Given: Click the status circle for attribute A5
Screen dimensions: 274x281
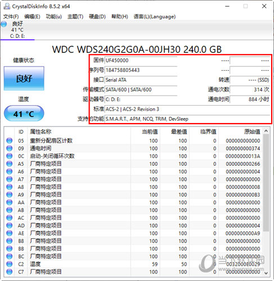Looking at the screenshot, I should 10,164.
